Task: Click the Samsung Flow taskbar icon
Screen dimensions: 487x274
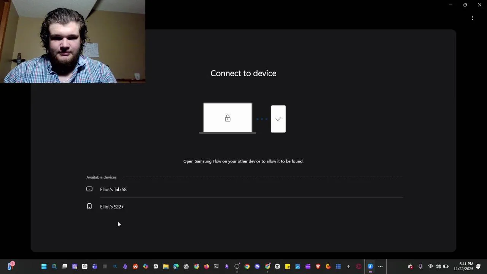Action: (370, 266)
